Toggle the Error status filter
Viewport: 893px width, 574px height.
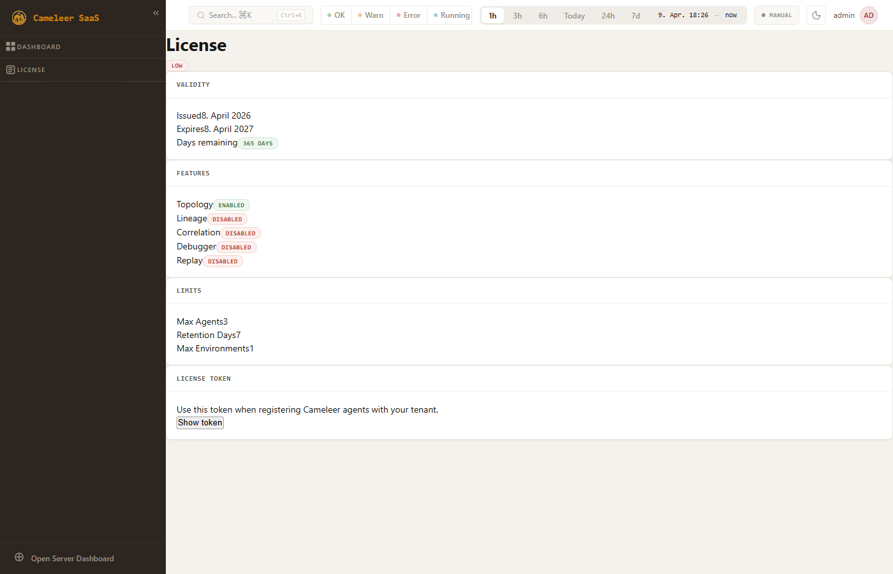409,15
